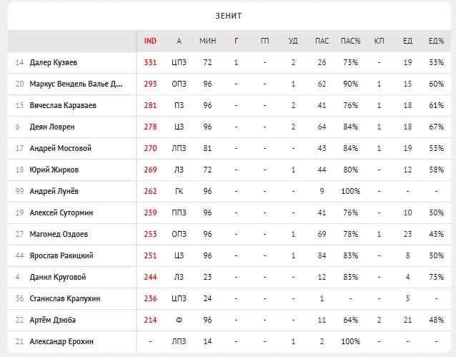Click Крапухин's 5 duels value
456x357 pixels.
click(x=407, y=299)
